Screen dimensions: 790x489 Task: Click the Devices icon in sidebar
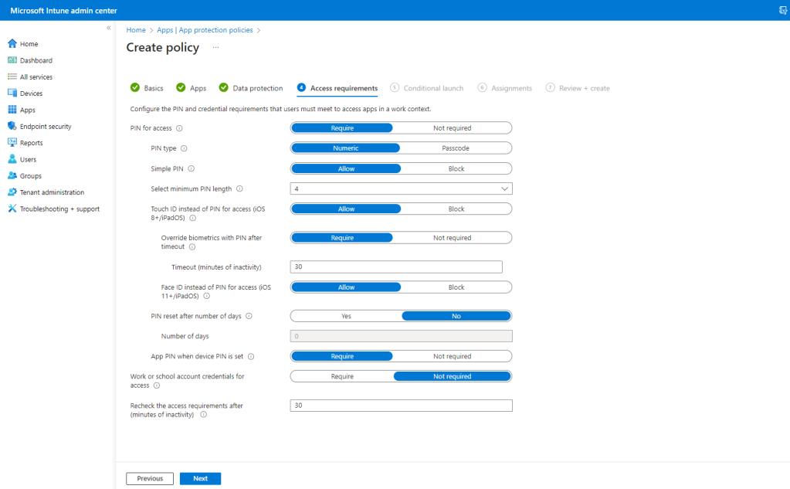(12, 93)
